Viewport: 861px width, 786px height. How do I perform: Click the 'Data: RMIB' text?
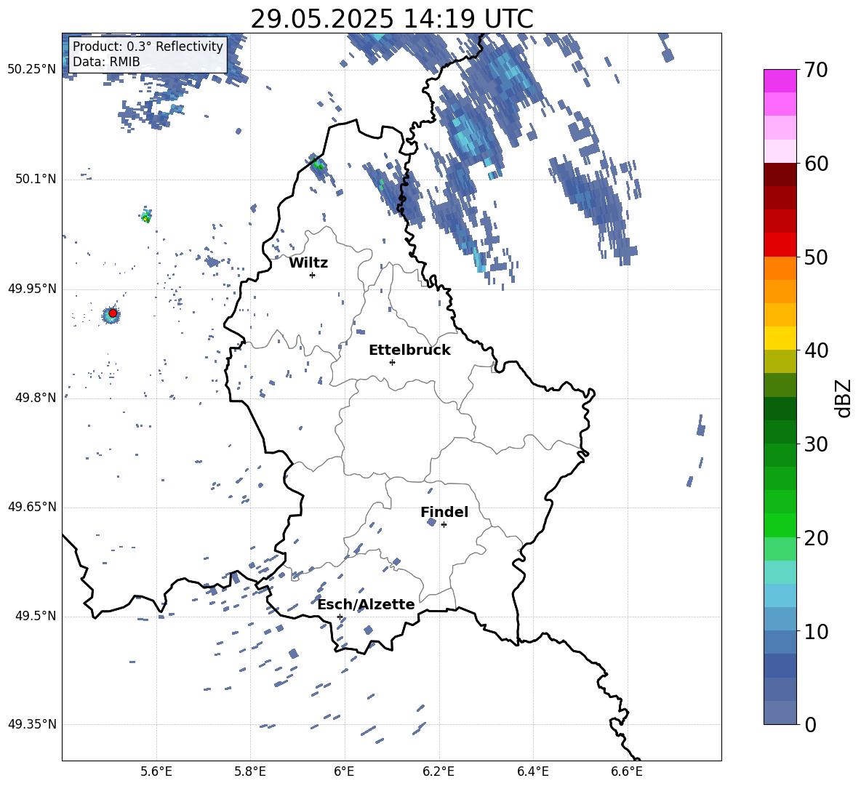(x=106, y=62)
